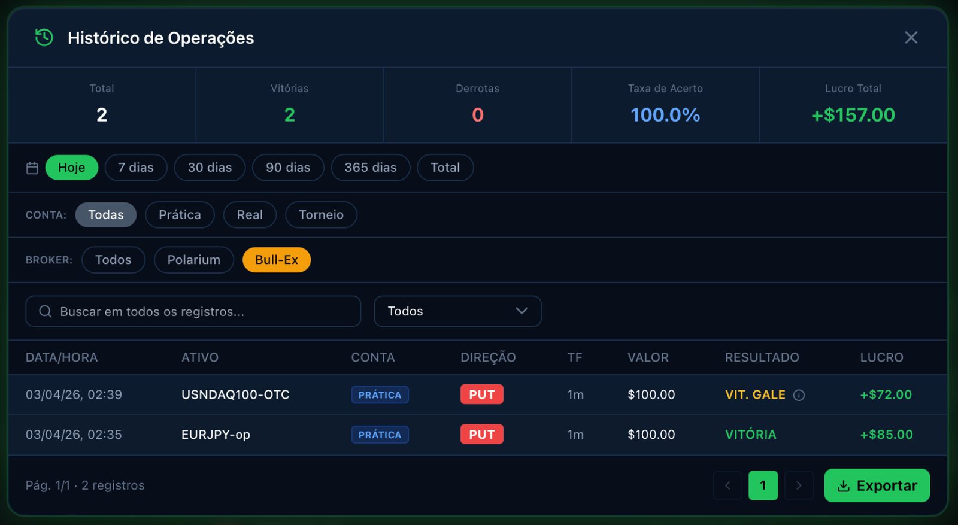Enable the Polarium broker filter
Image resolution: width=958 pixels, height=525 pixels.
coord(193,260)
